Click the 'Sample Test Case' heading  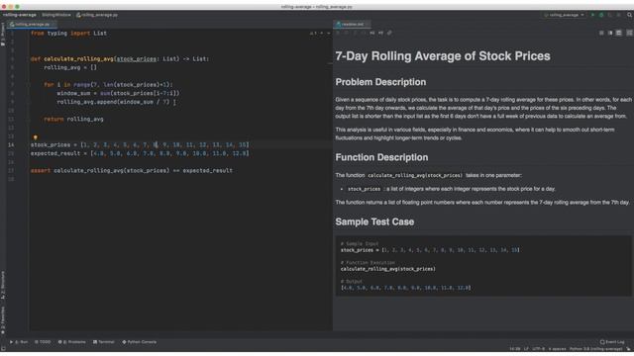pyautogui.click(x=374, y=222)
